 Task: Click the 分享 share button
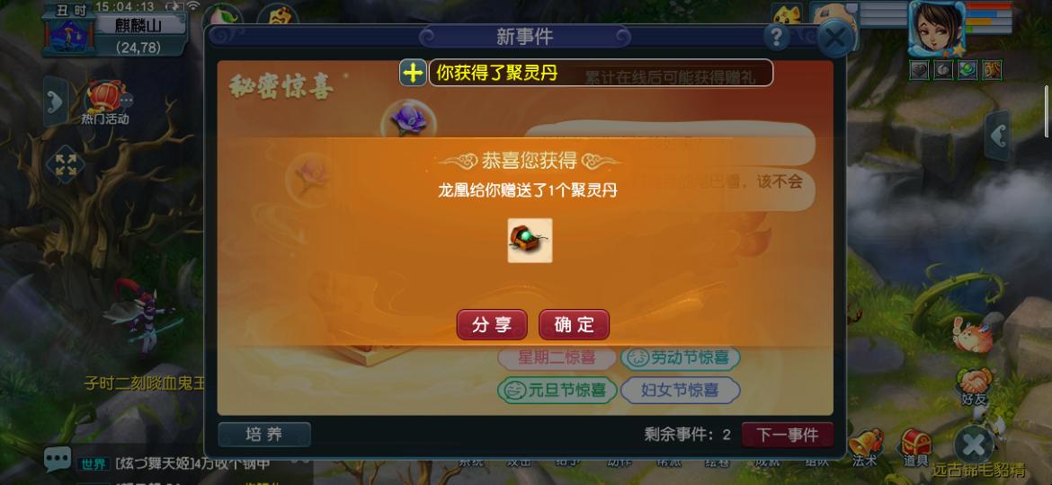tap(492, 325)
